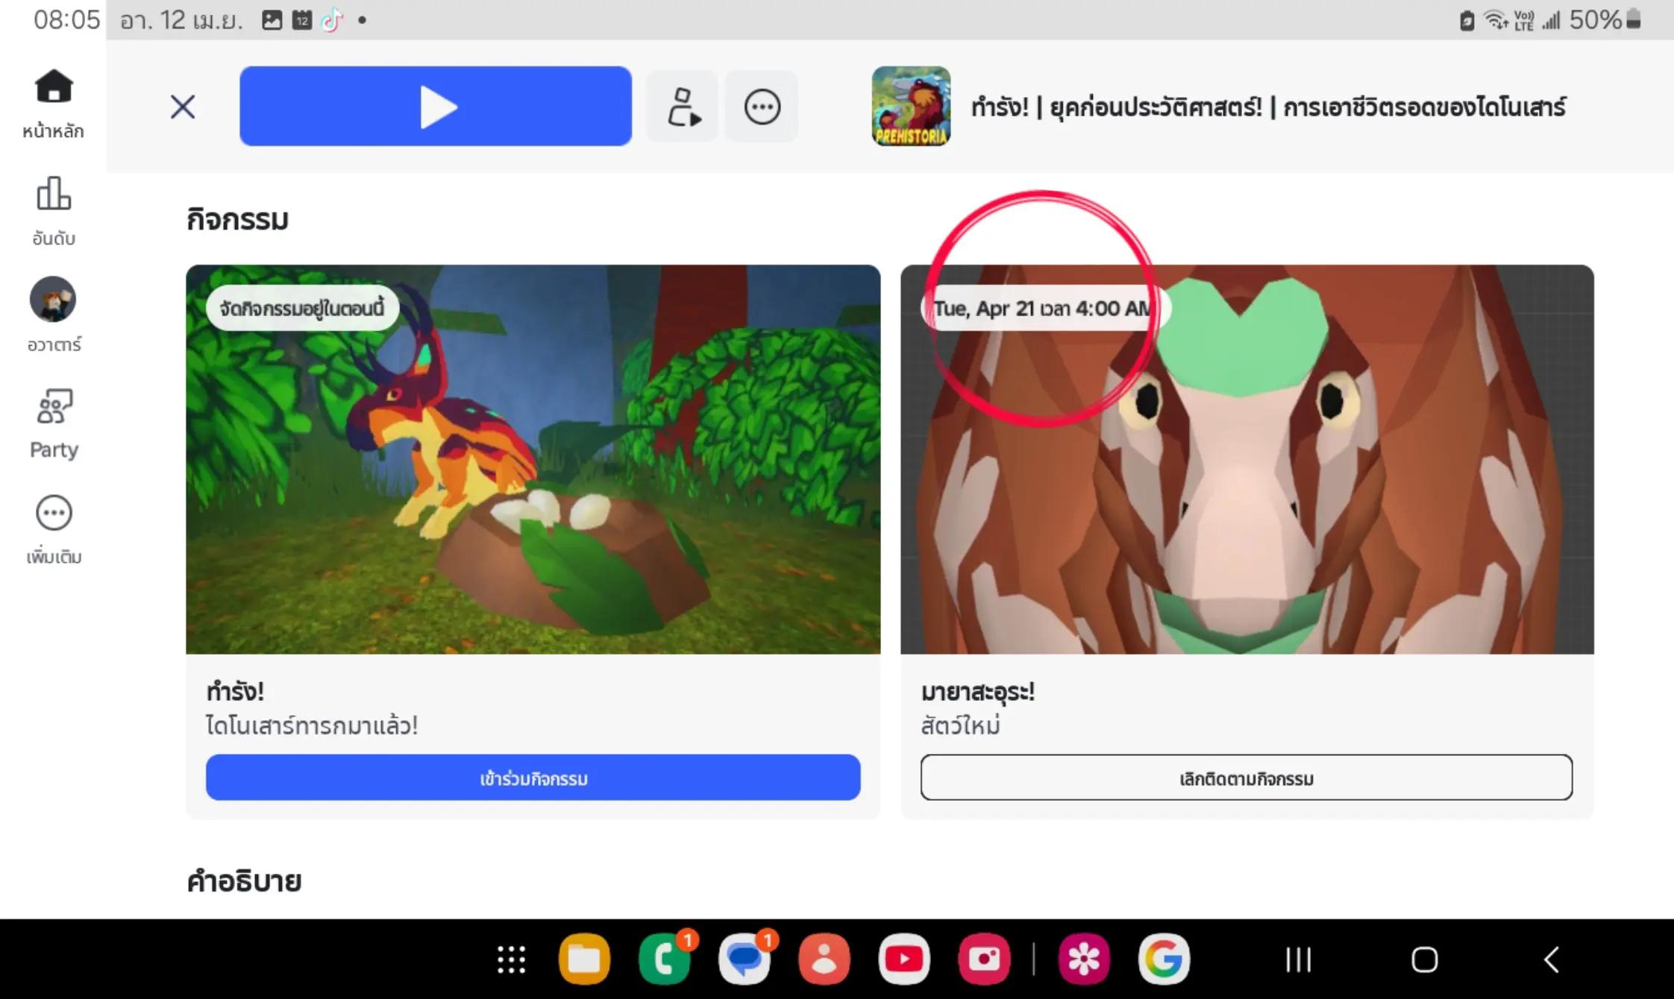Screen dimensions: 1674x999
Task: Tap the TikTok notification icon in status bar
Action: click(331, 20)
